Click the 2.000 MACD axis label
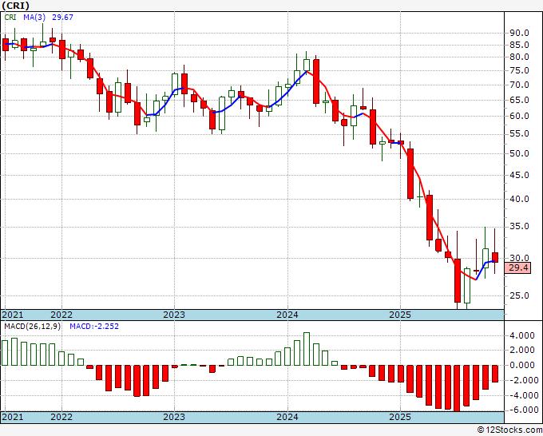543x436 pixels. point(522,351)
